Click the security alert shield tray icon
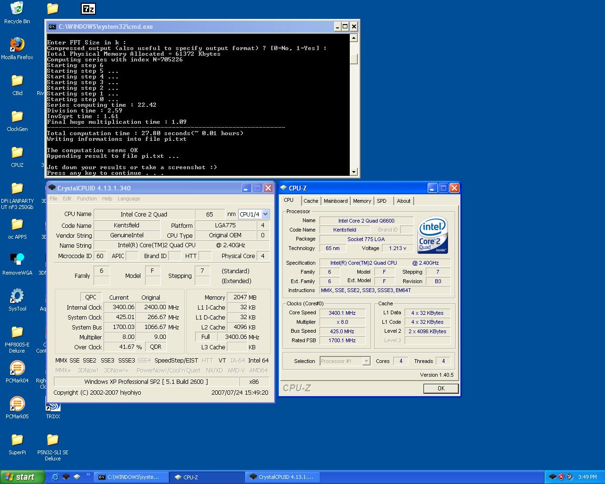This screenshot has height=484, width=605. click(x=561, y=477)
